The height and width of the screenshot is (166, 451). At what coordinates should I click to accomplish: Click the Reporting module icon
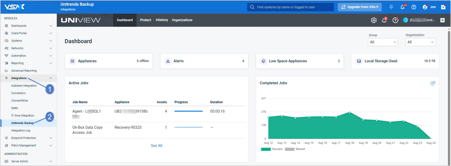(6, 63)
